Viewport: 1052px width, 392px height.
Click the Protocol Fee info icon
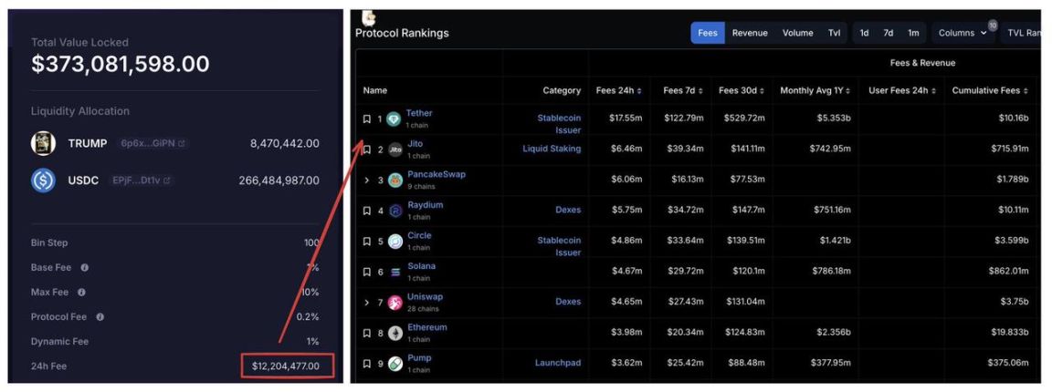pos(100,316)
